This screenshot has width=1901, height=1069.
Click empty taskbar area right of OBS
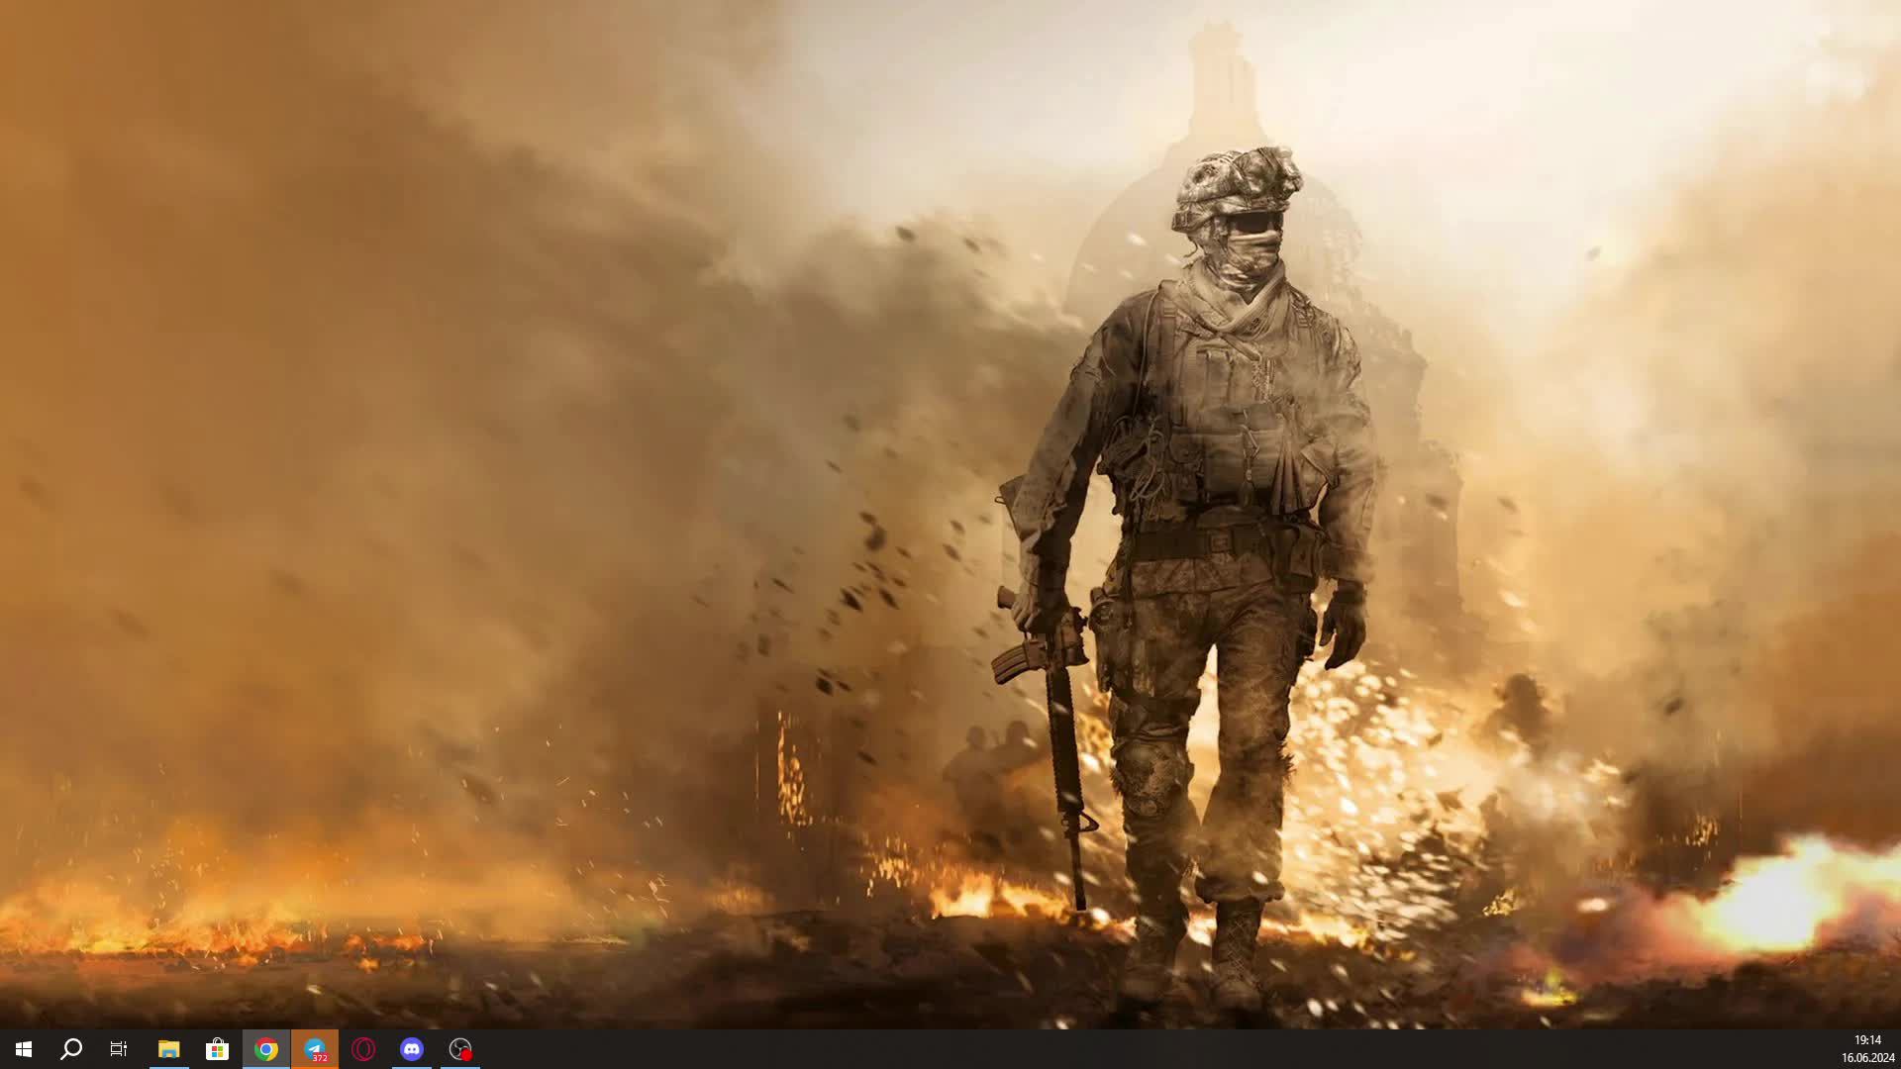pyautogui.click(x=990, y=1049)
